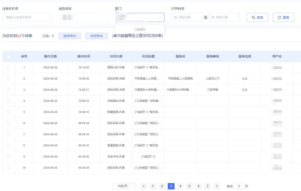This screenshot has width=301, height=191.
Task: Click the previous page arrow in pagination
Action: point(144,186)
